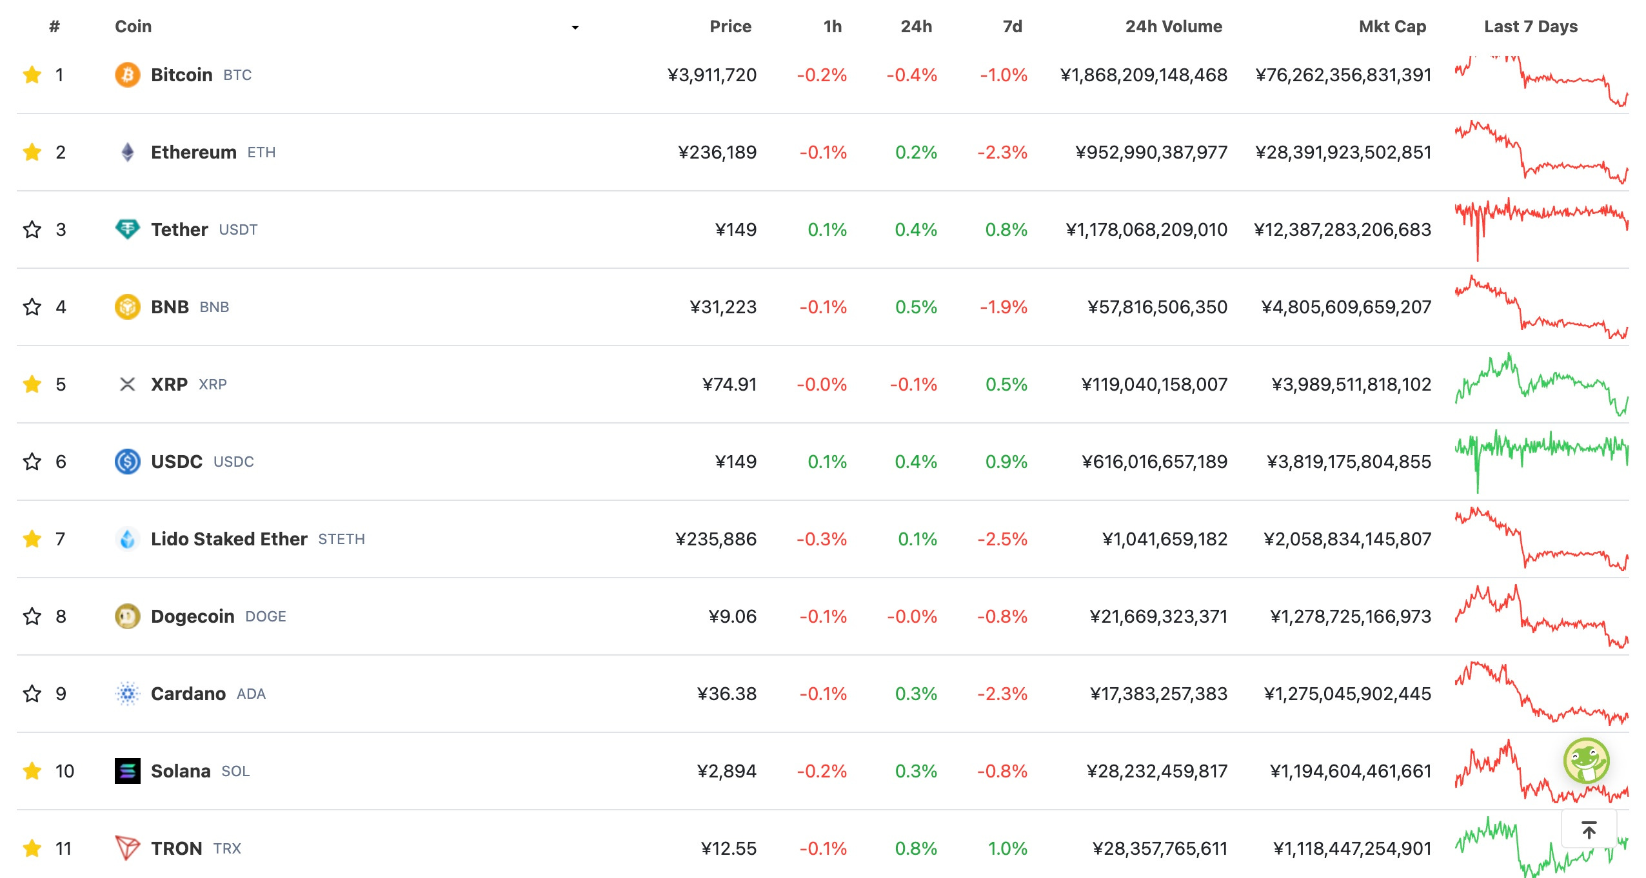Favorite Cardano with its star
This screenshot has width=1646, height=878.
[32, 694]
